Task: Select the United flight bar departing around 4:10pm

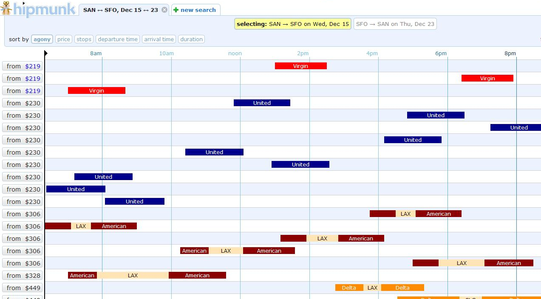Action: [x=413, y=140]
